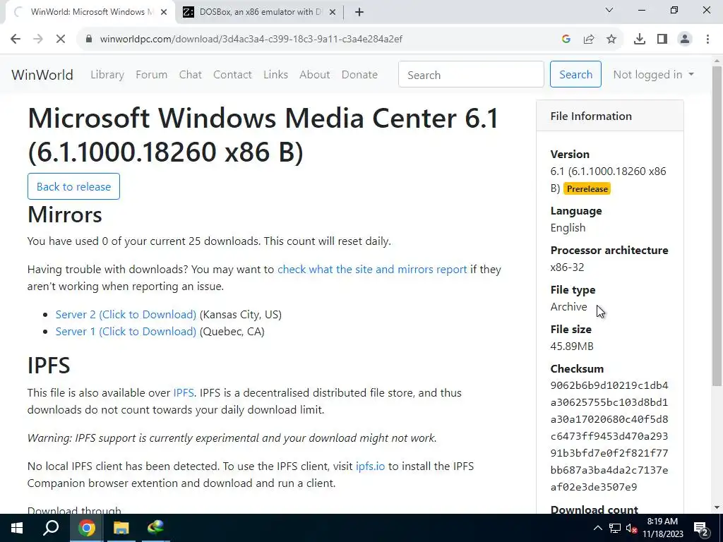Open Google icon in address bar
723x542 pixels.
click(x=566, y=40)
